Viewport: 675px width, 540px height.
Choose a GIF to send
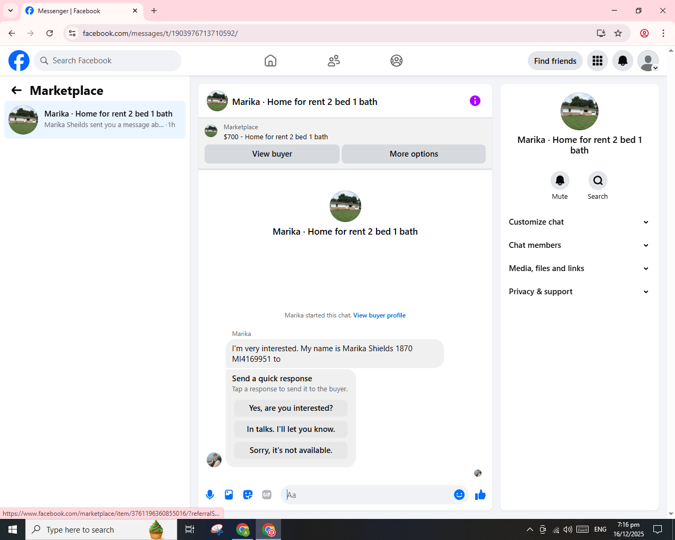(x=267, y=495)
